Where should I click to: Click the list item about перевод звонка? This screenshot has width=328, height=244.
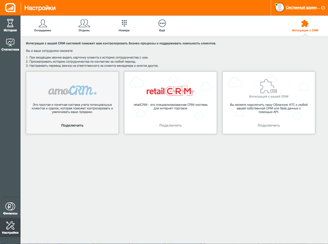point(92,66)
